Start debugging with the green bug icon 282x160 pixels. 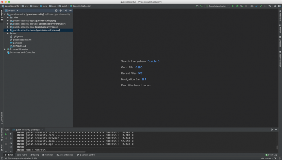tap(237, 6)
